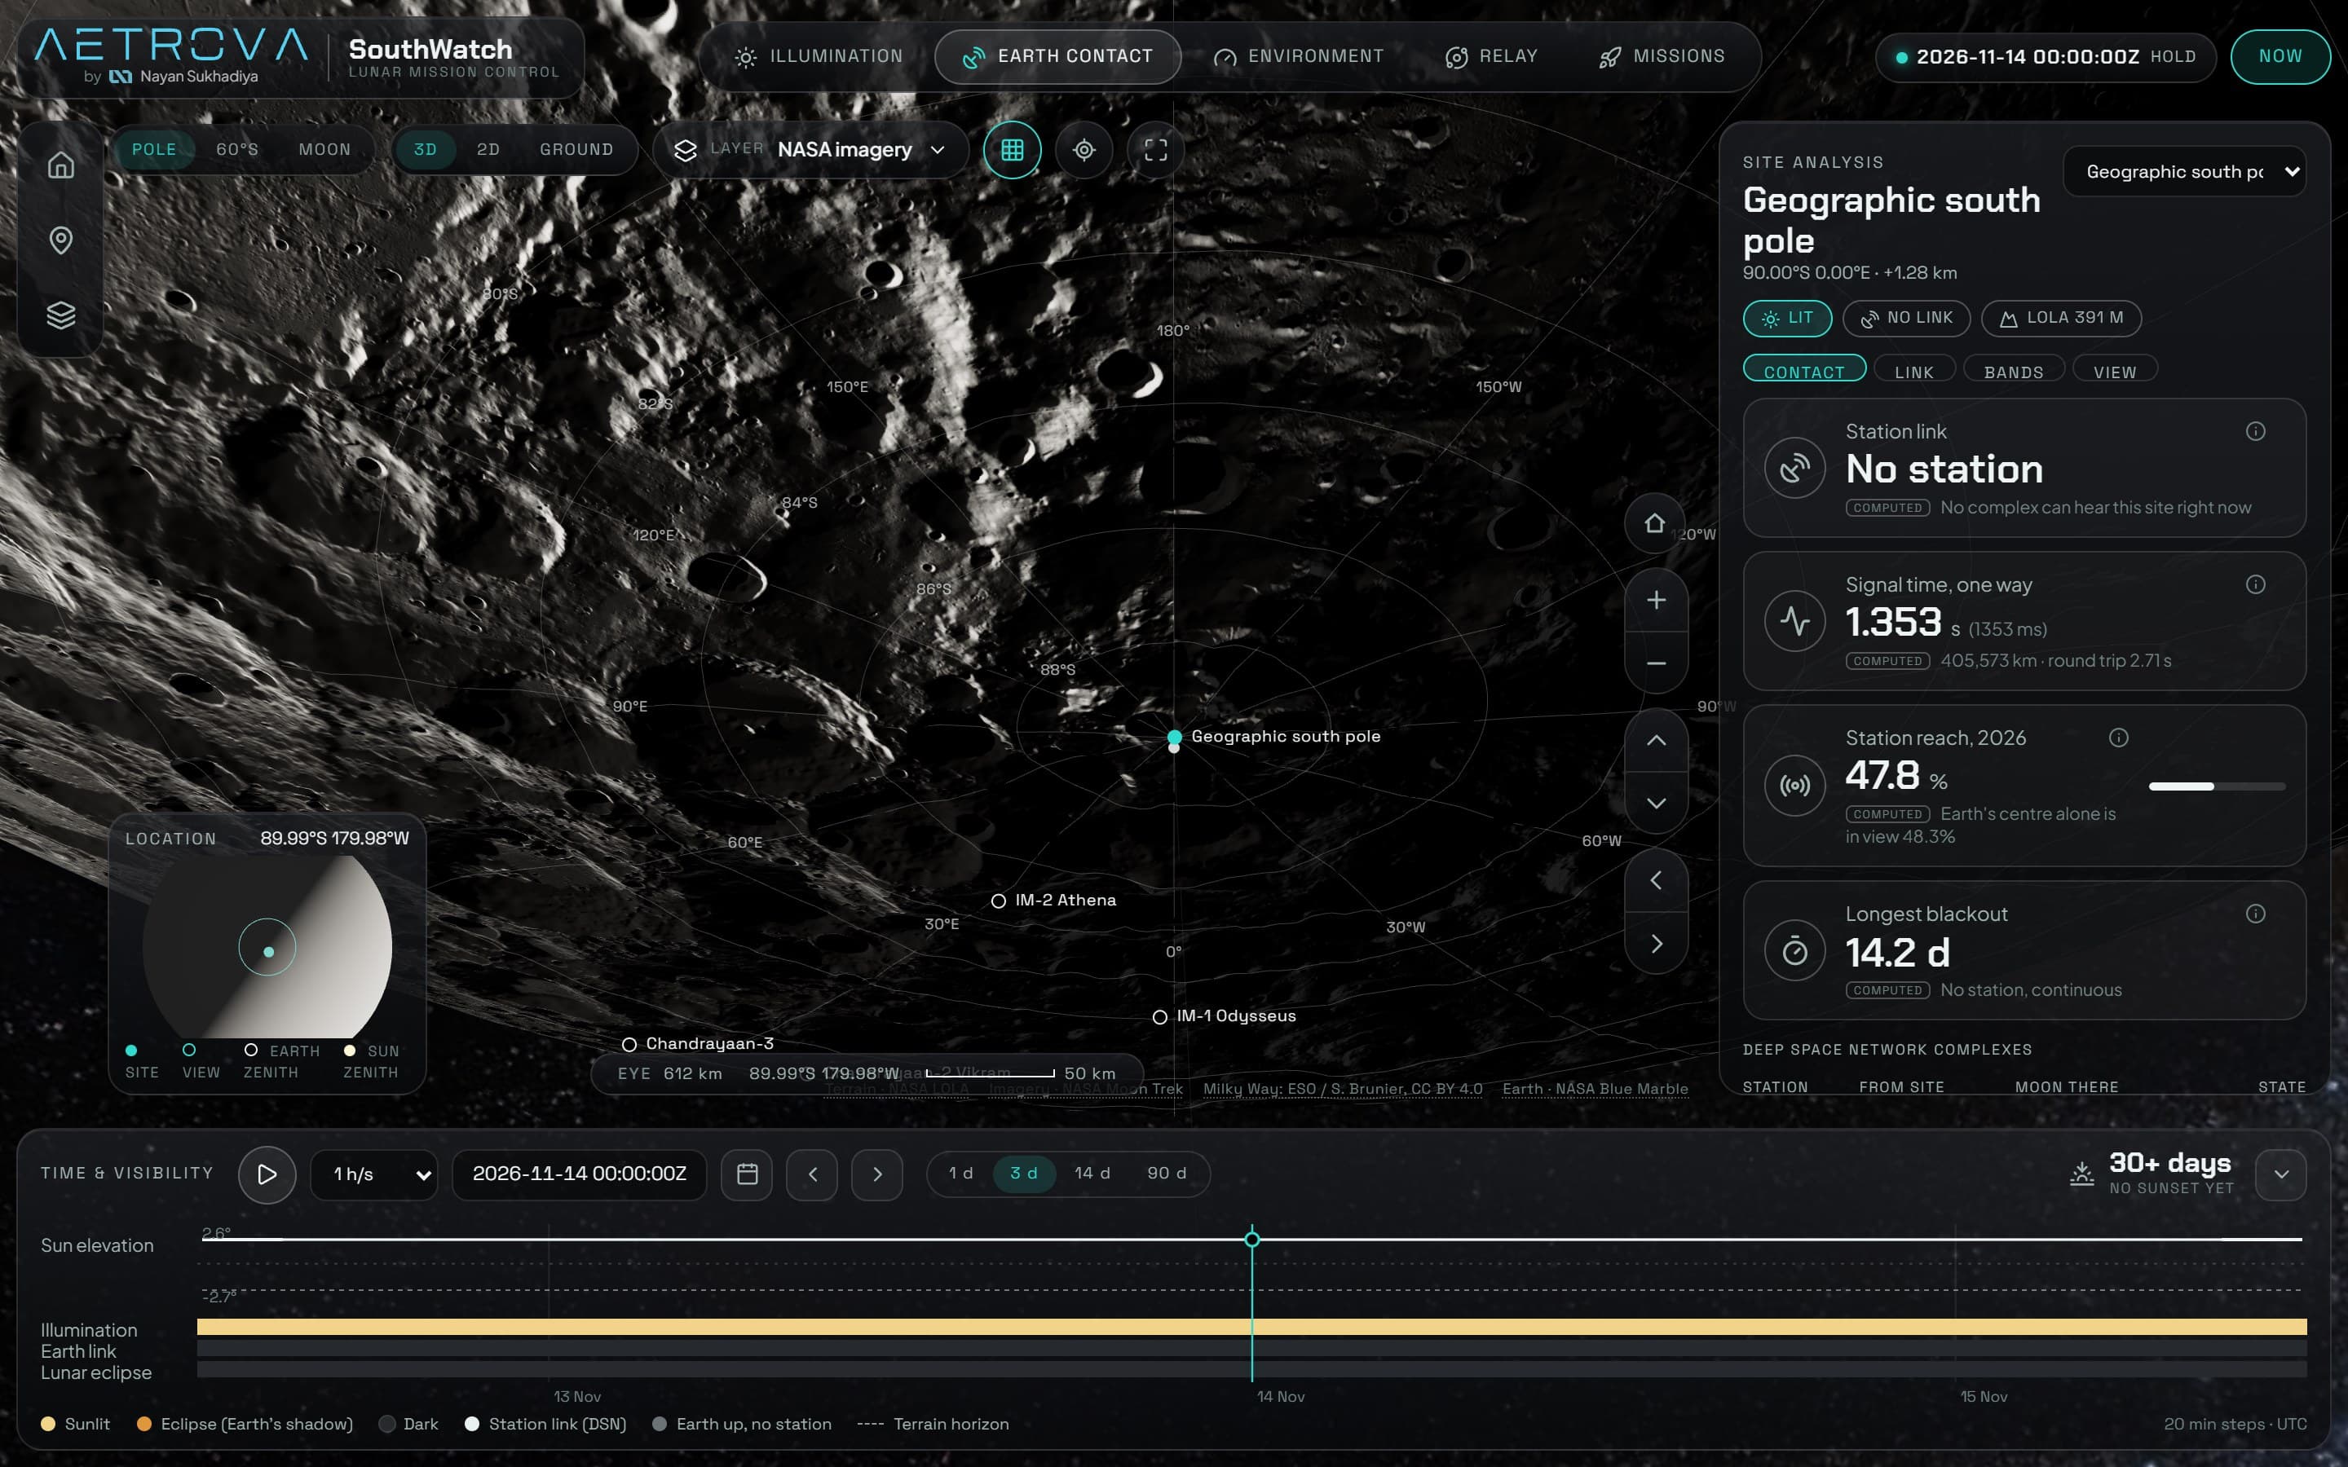Screen dimensions: 2348x1467
Task: Switch map to 2D mode
Action: pos(488,149)
